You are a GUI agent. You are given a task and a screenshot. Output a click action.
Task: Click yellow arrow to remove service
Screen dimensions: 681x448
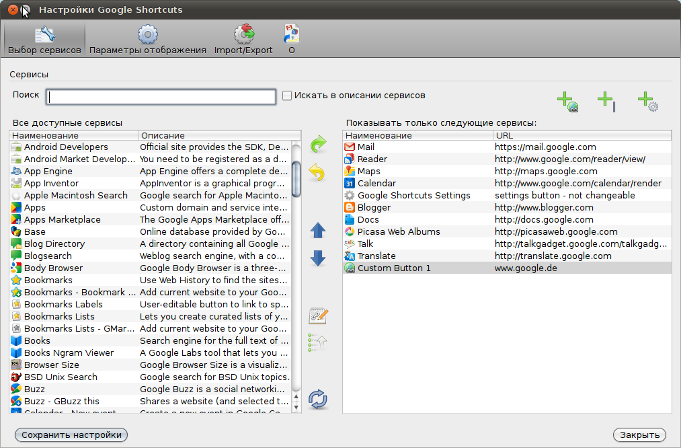click(317, 172)
